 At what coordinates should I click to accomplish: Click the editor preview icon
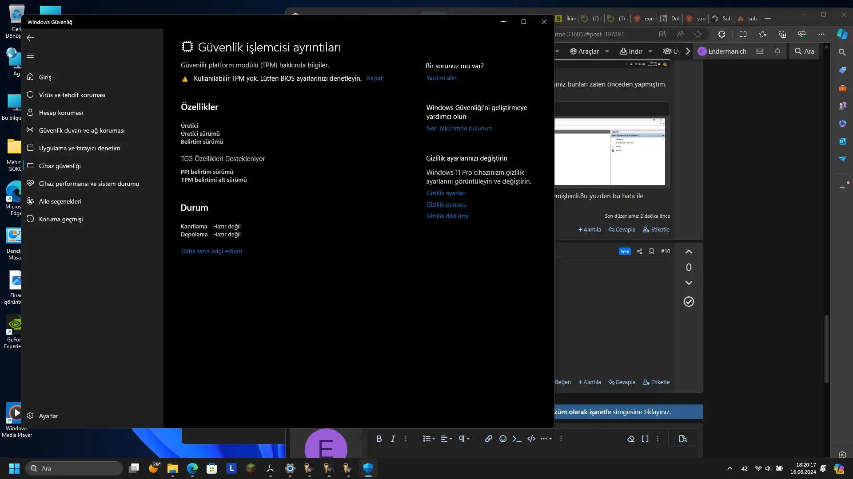coord(683,439)
